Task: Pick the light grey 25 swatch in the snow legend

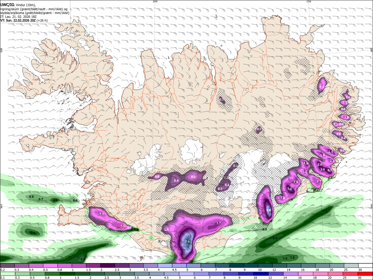Action: click(351, 265)
